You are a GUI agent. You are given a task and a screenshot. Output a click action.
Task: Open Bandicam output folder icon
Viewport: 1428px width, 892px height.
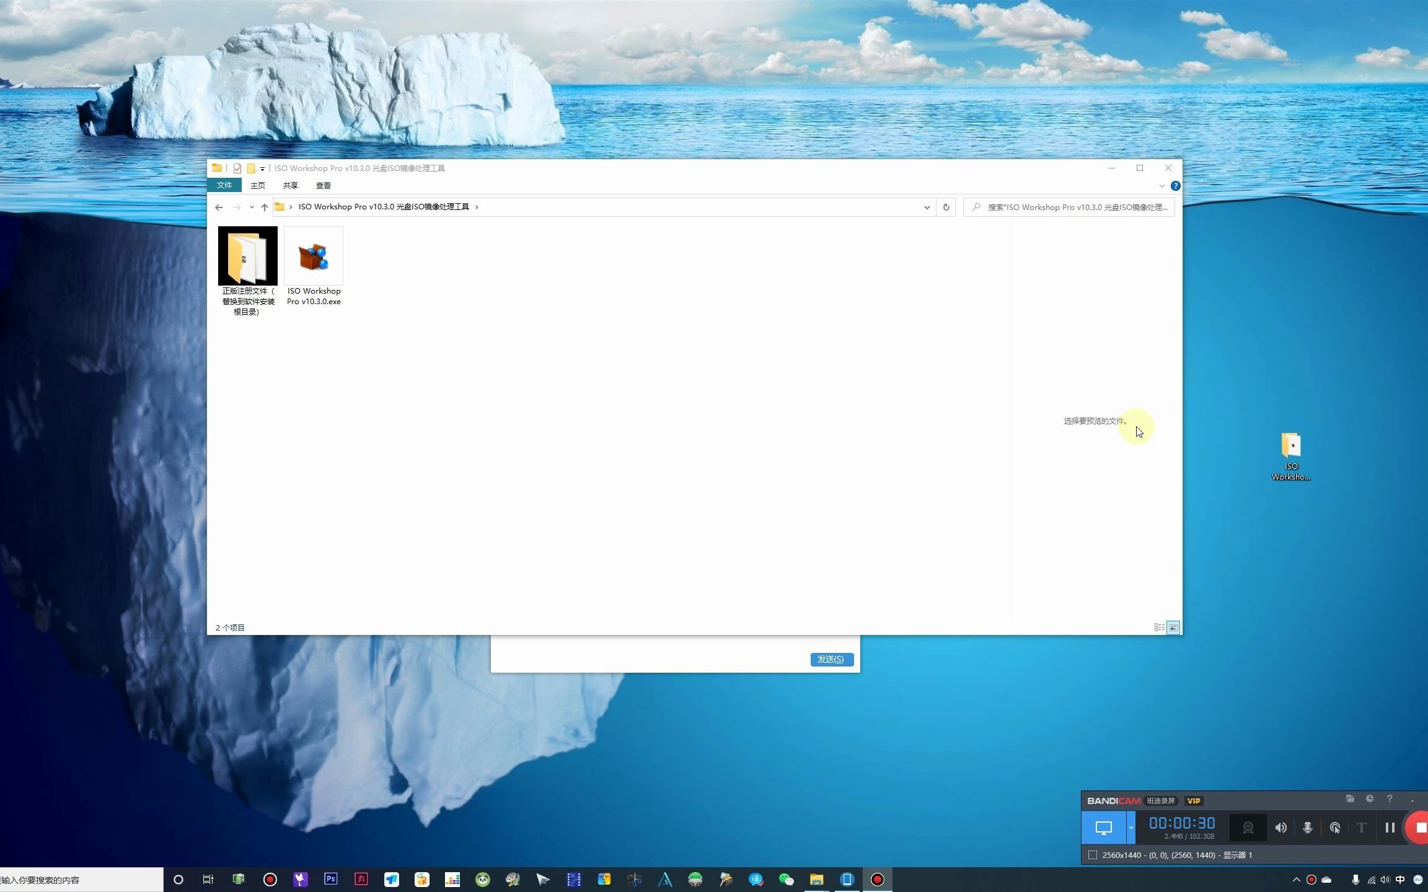click(1350, 799)
